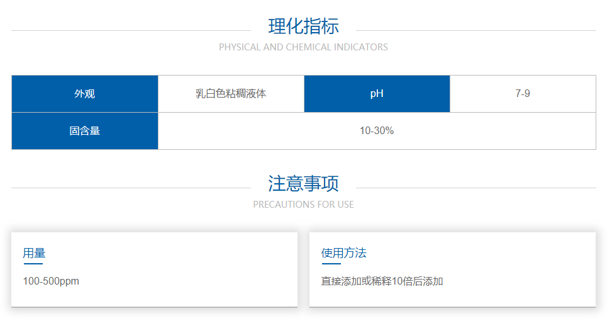This screenshot has width=612, height=328.
Task: Click the blue pH table header cell
Action: [x=377, y=94]
